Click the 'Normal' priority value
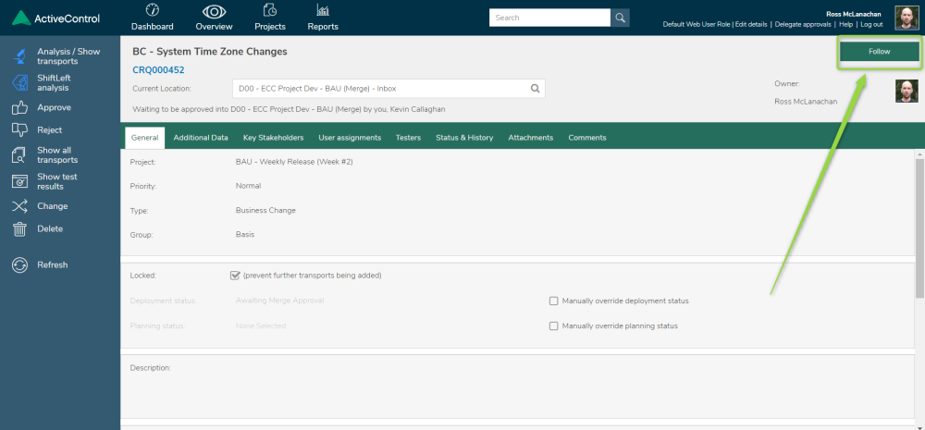 pos(248,186)
